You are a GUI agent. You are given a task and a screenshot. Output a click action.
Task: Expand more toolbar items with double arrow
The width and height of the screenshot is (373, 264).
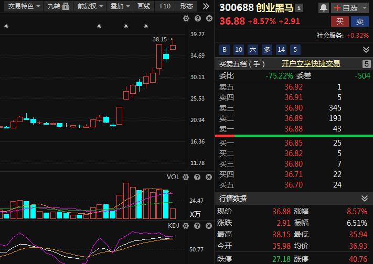pyautogui.click(x=206, y=6)
